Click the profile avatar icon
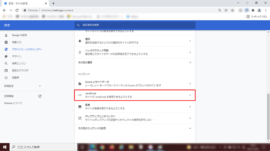The height and width of the screenshot is (151, 270). click(x=259, y=10)
